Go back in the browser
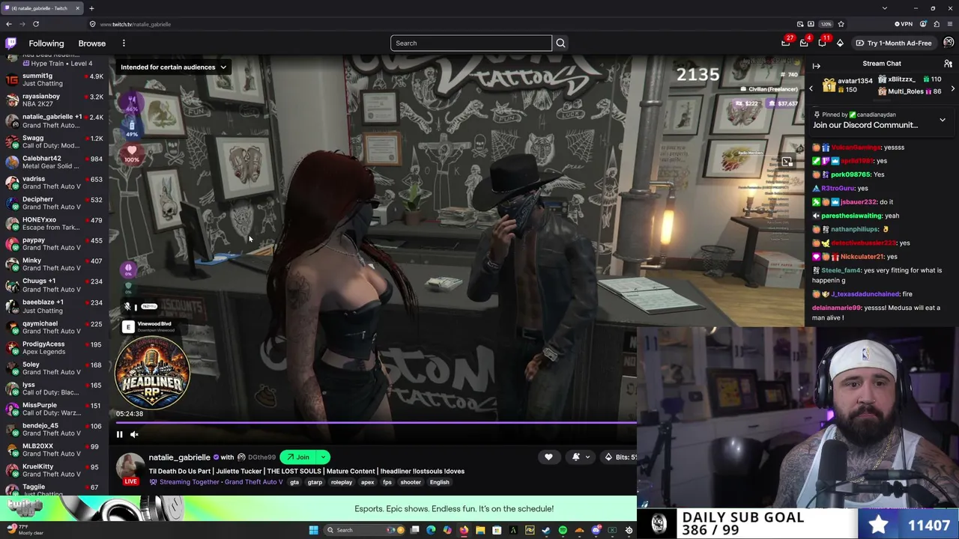This screenshot has height=539, width=959. (9, 24)
